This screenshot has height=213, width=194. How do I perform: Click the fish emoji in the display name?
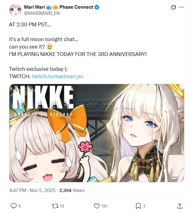(x=49, y=8)
